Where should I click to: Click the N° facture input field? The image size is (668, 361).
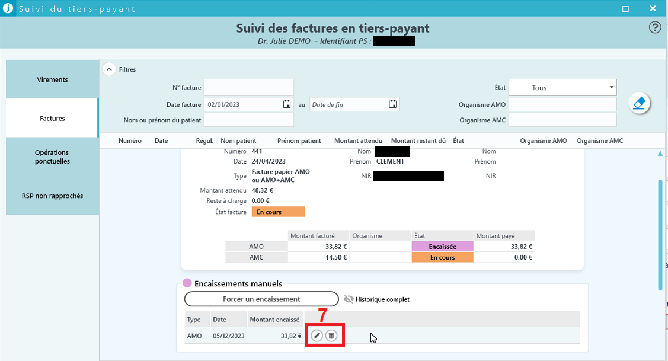coord(248,88)
